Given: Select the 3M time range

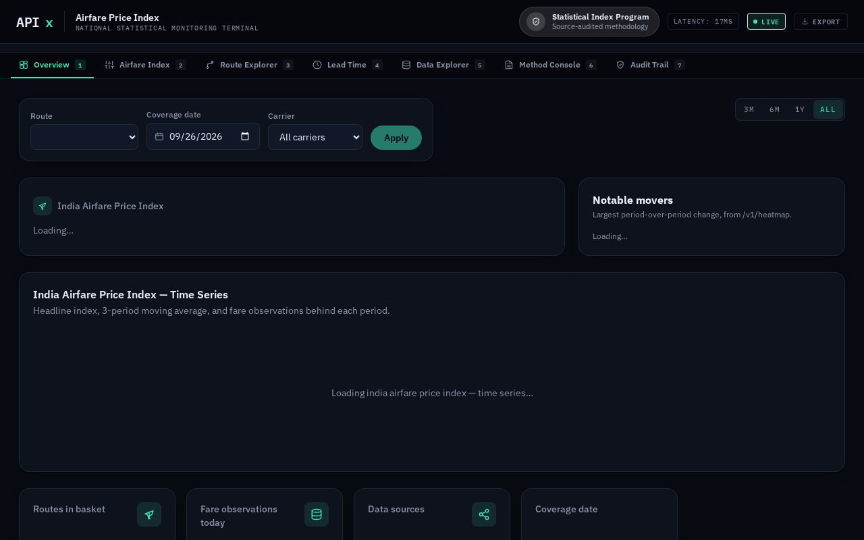Looking at the screenshot, I should (x=749, y=109).
